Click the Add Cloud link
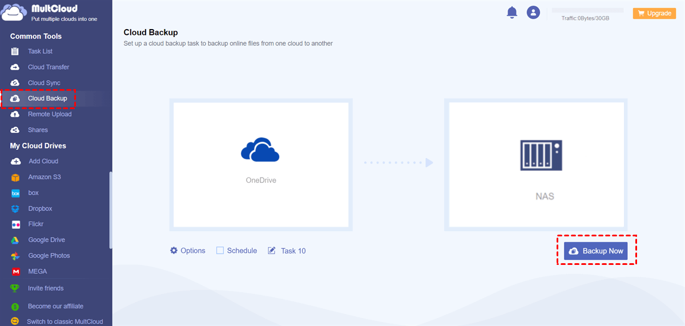Screen dimensions: 685x326 tap(43, 161)
